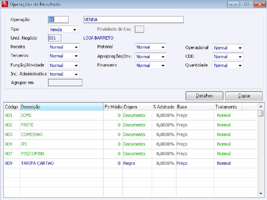This screenshot has width=267, height=200.
Task: Click the scroll down arrow in table
Action: coord(261,194)
